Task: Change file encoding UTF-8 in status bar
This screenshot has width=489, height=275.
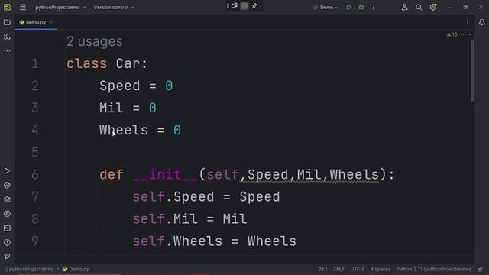Action: tap(358, 269)
